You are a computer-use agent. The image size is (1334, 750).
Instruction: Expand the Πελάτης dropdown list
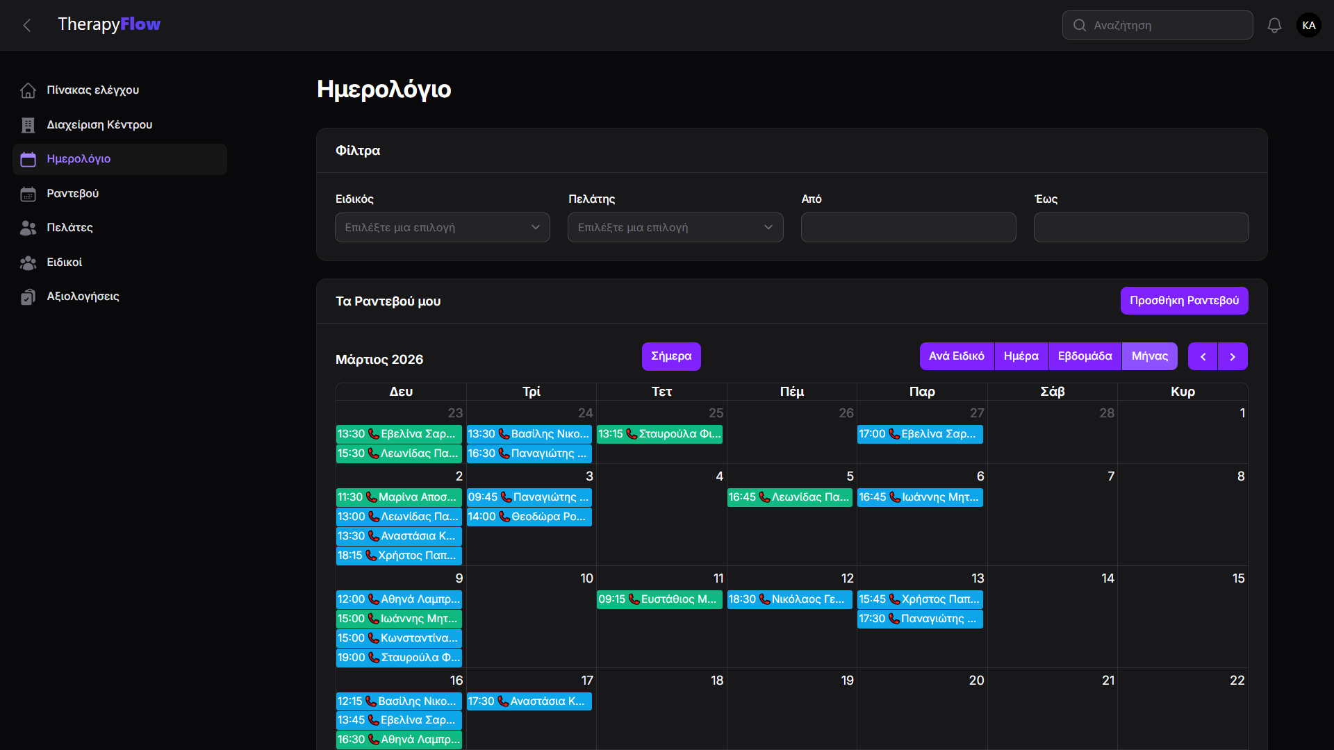pos(675,227)
